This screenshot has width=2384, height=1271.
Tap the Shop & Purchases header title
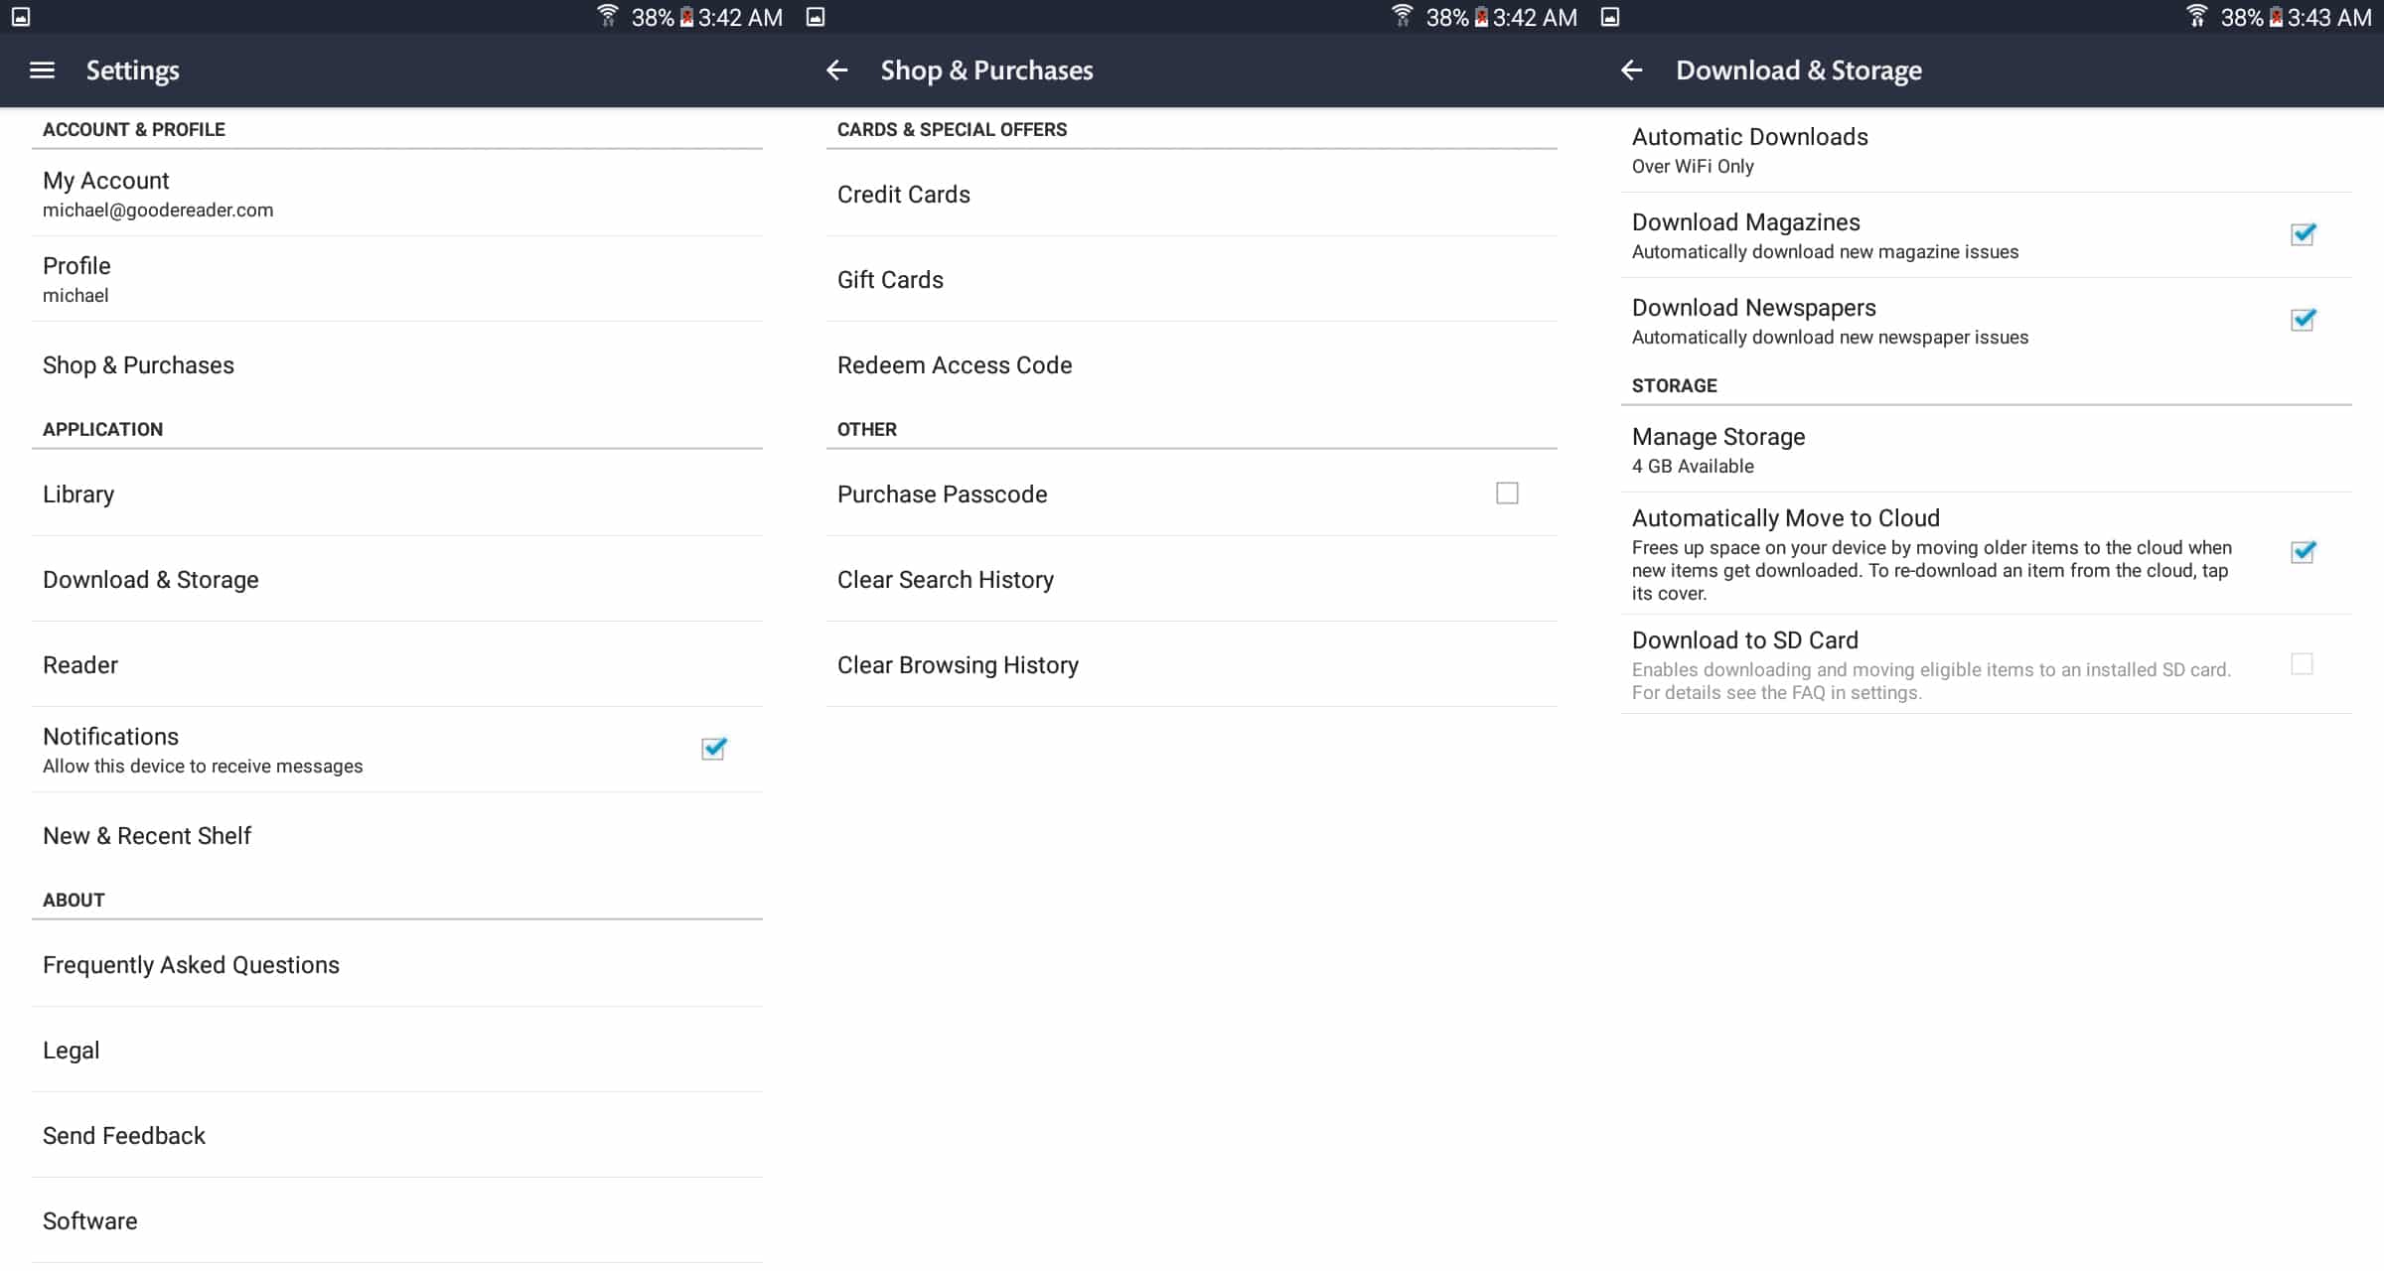tap(986, 71)
